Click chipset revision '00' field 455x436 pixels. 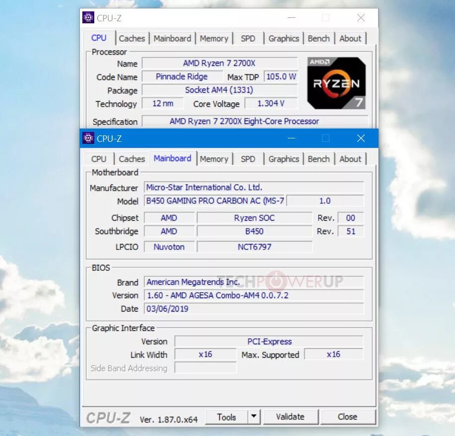(x=350, y=218)
